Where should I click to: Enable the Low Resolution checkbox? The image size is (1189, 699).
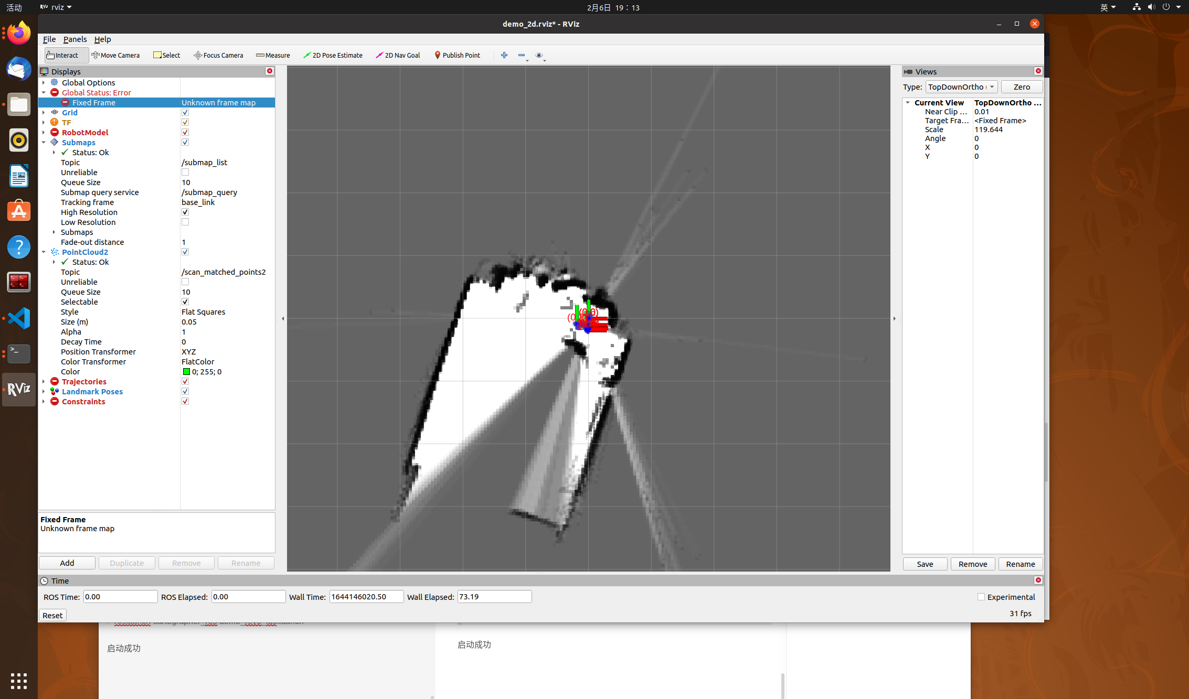(185, 222)
